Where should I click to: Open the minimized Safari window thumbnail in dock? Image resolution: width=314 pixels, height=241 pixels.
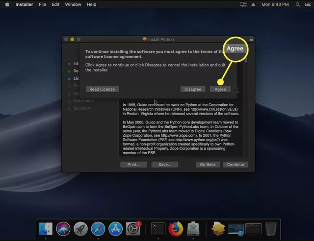(x=235, y=229)
